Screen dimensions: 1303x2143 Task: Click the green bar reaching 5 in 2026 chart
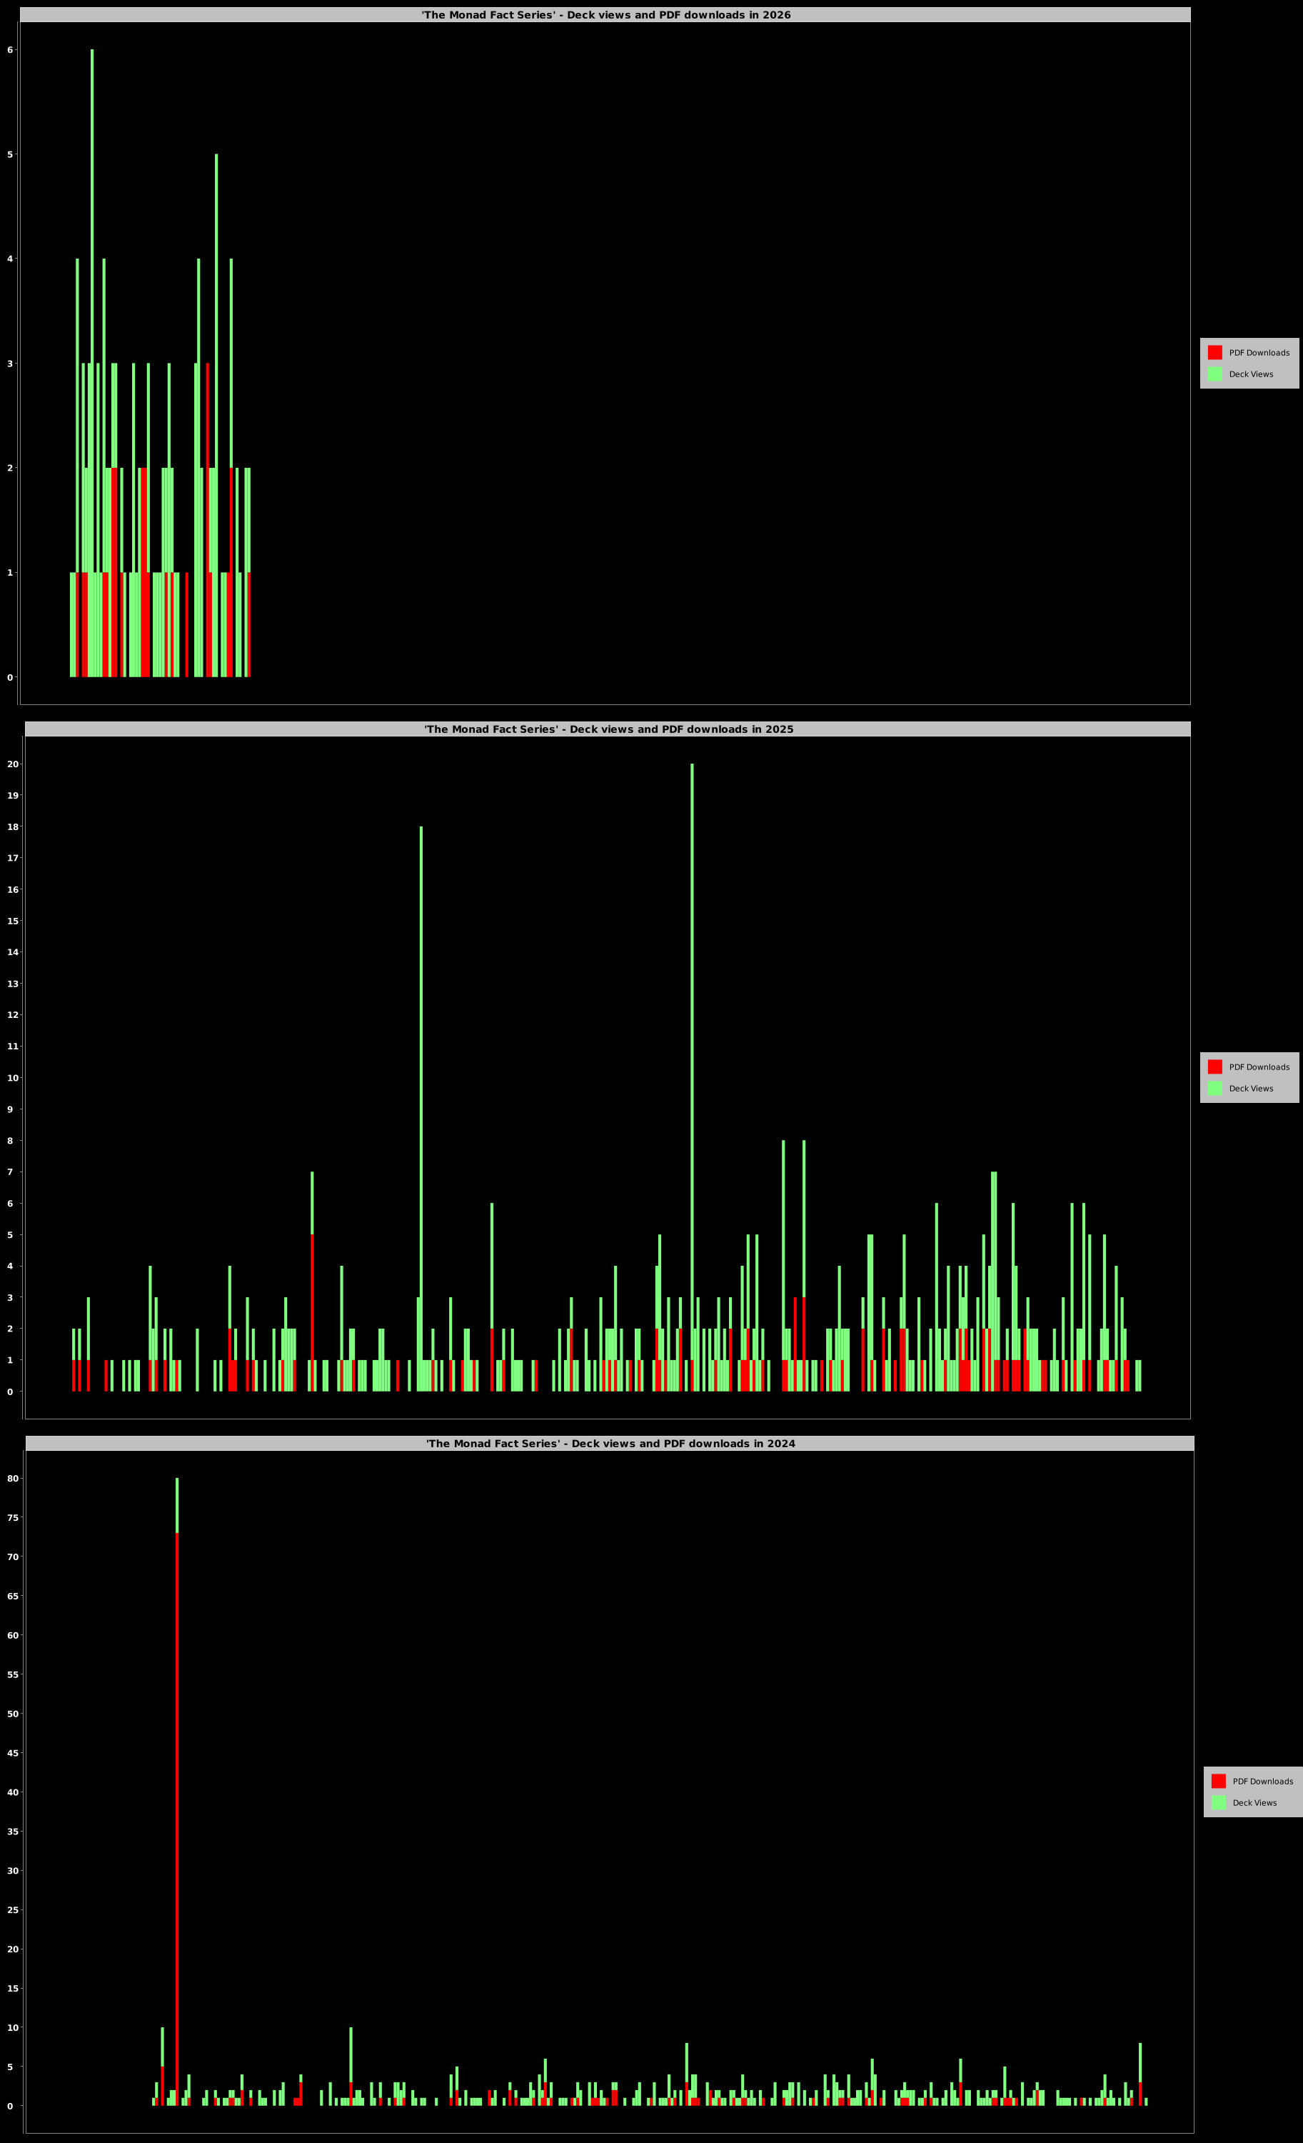pyautogui.click(x=216, y=348)
